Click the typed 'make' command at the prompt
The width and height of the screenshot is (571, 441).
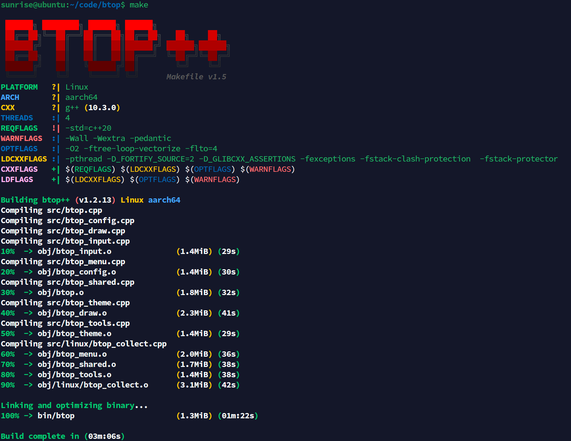click(138, 5)
